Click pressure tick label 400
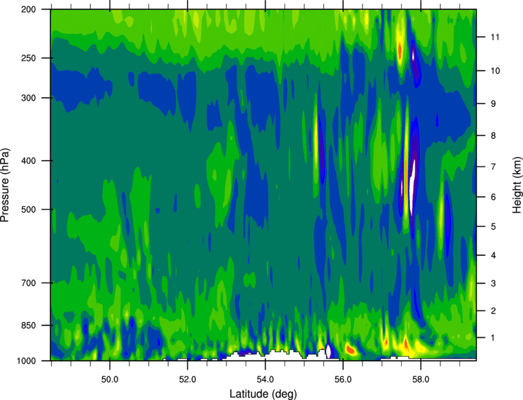The height and width of the screenshot is (400, 523). click(x=28, y=161)
